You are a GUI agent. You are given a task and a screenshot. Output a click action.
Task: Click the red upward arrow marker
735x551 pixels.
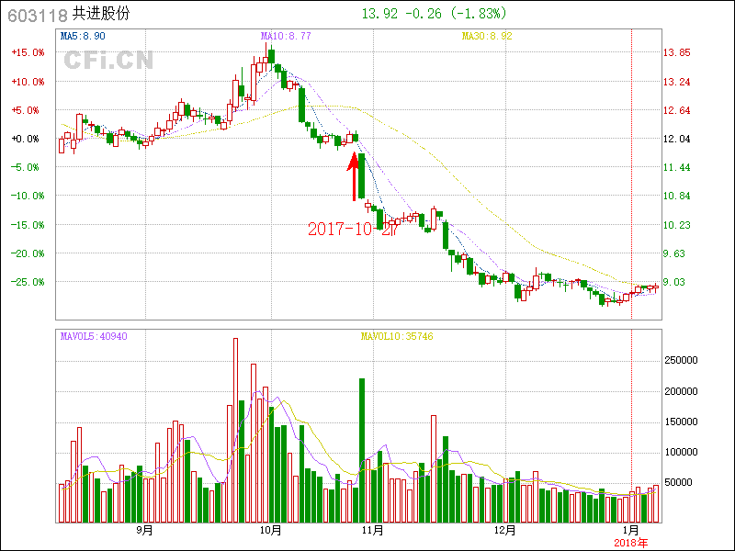pos(354,176)
